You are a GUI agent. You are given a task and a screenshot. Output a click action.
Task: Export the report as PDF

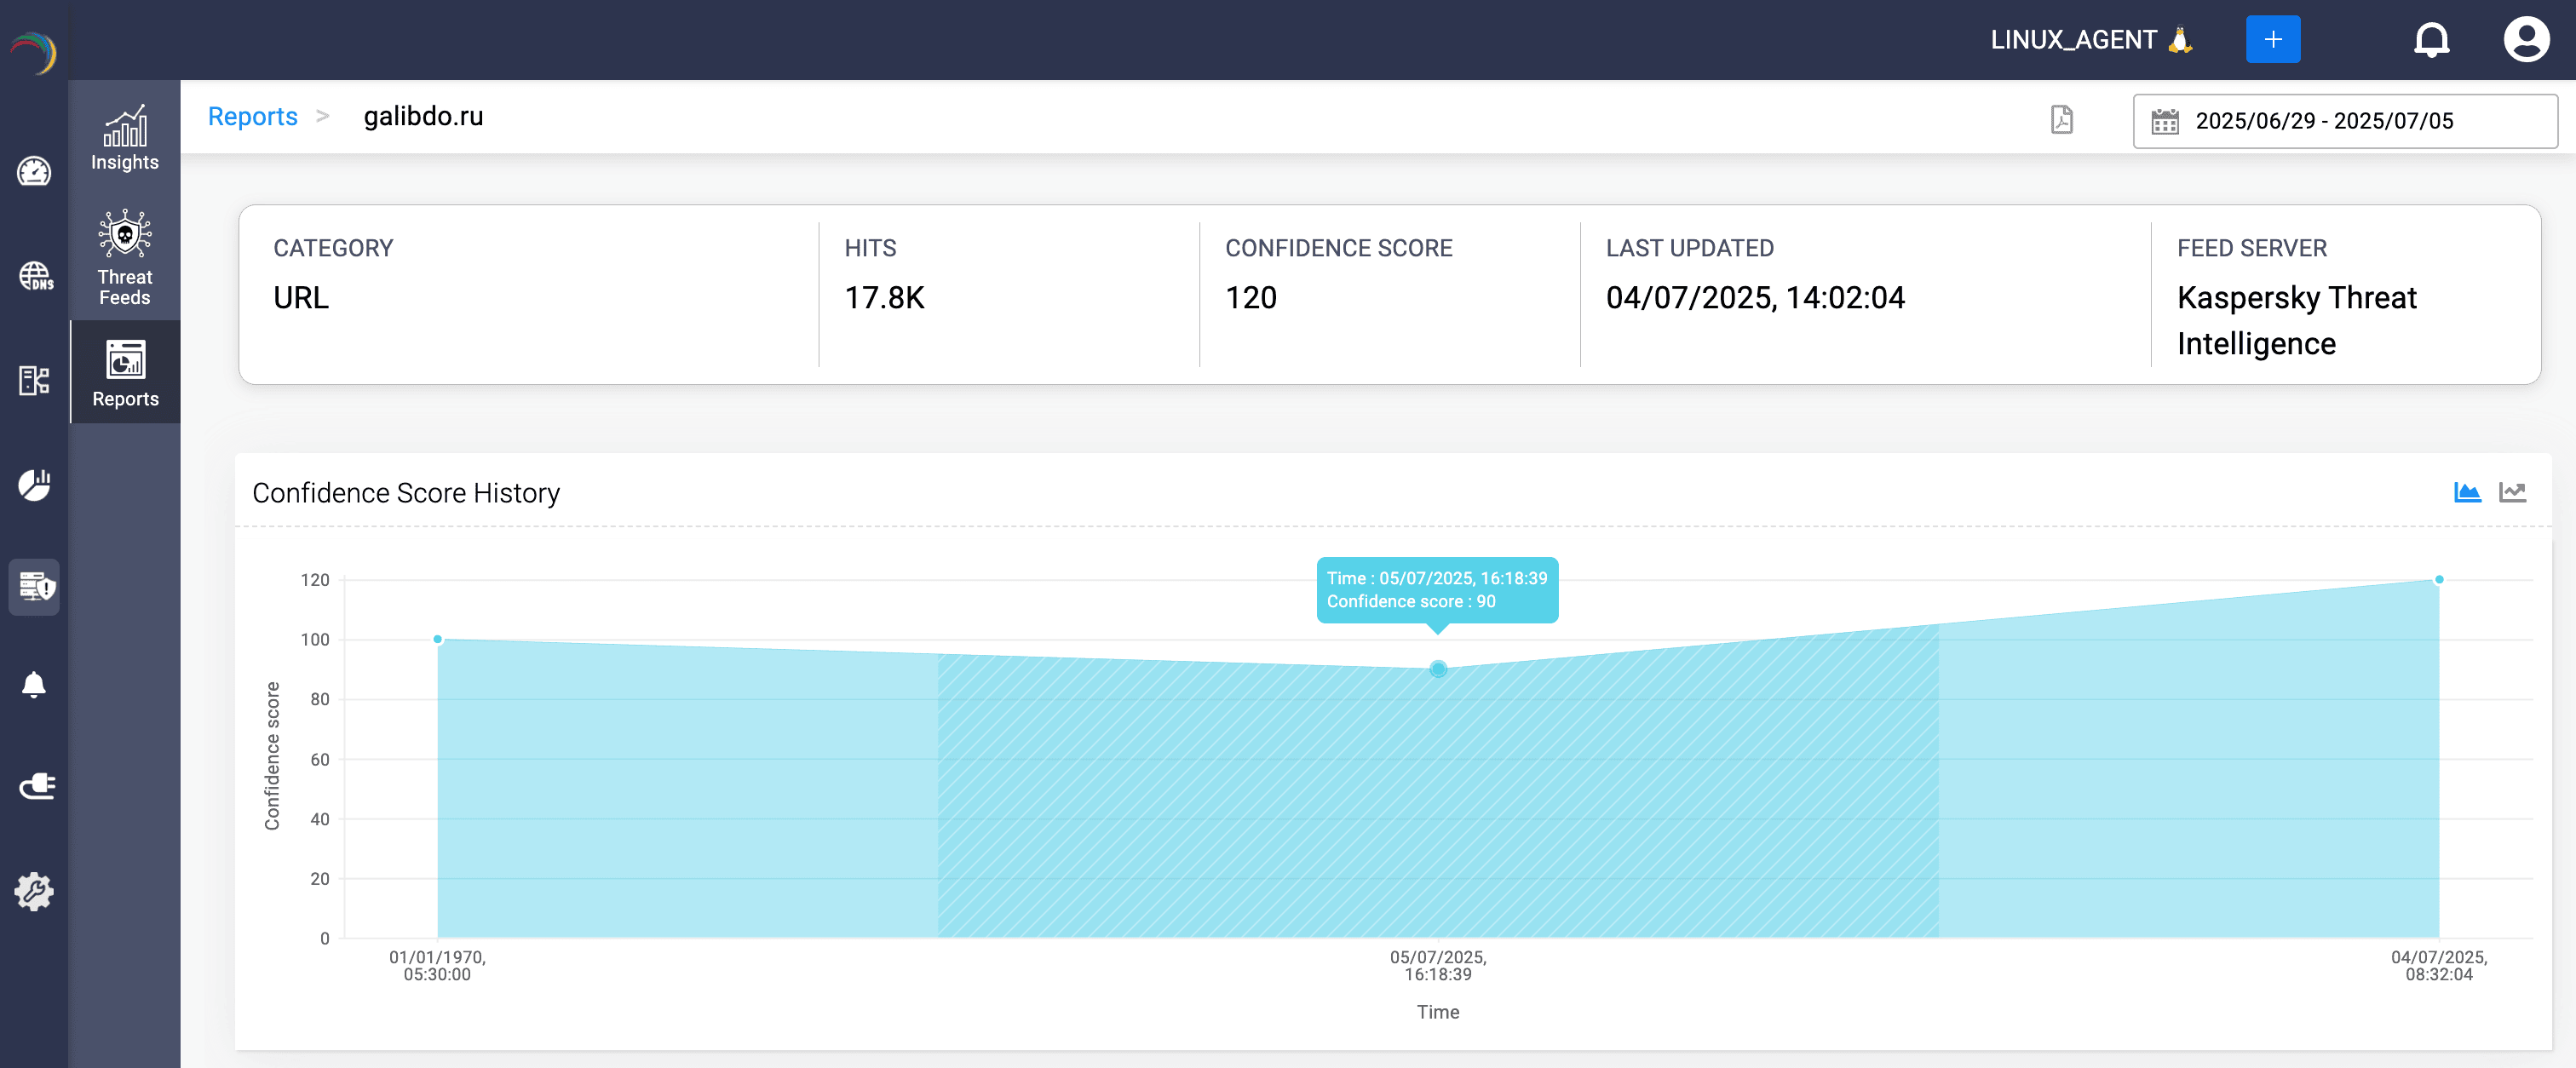point(2061,120)
